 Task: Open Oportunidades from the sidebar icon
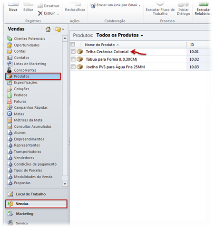tap(10, 45)
